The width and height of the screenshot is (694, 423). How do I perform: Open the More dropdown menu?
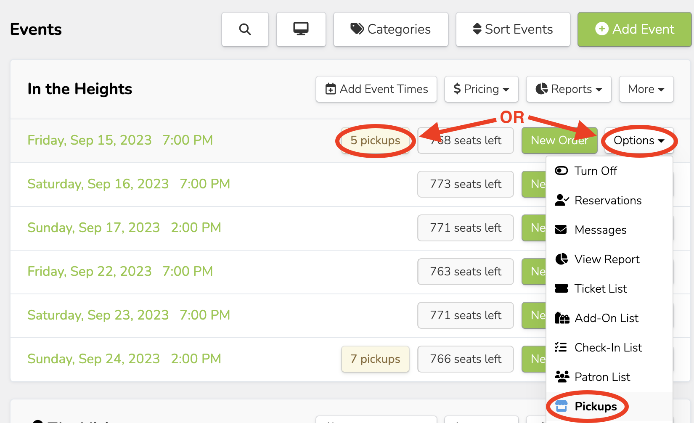tap(646, 89)
